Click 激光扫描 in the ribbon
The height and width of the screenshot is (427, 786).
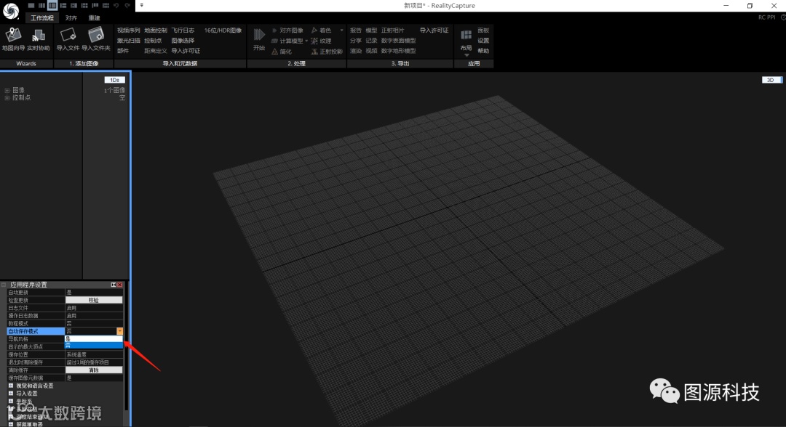(x=128, y=41)
